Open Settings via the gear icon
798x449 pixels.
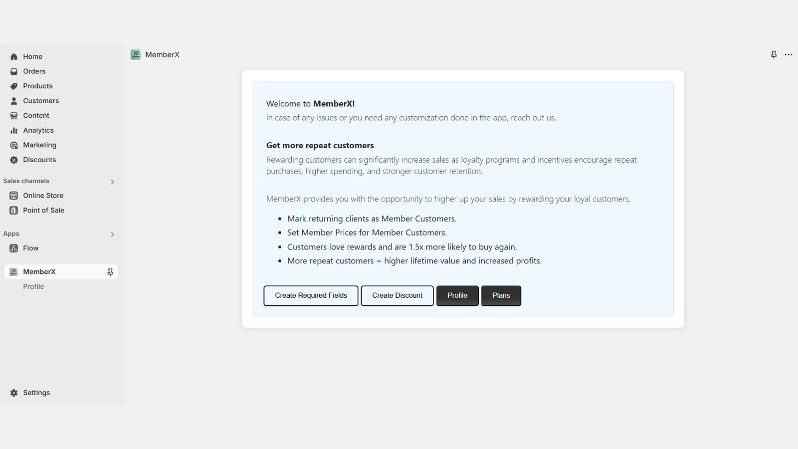coord(13,393)
